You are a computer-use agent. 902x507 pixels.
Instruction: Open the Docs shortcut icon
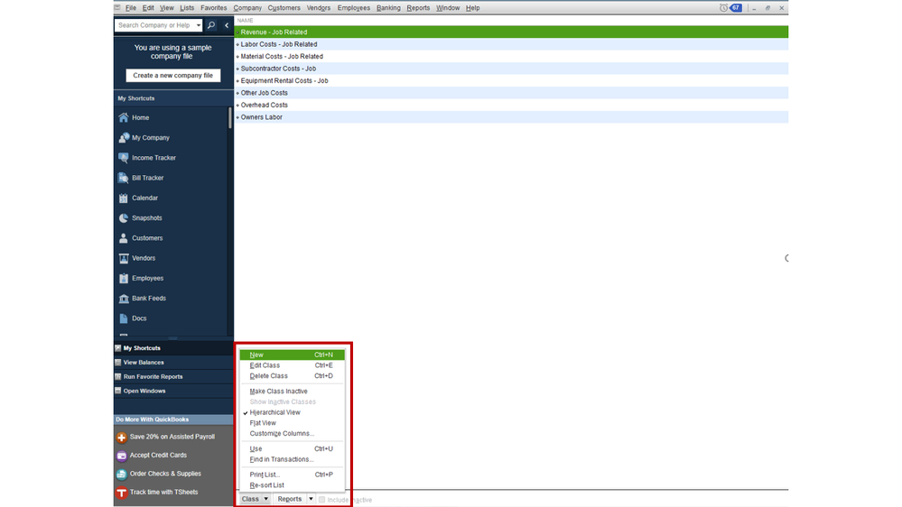[x=124, y=318]
